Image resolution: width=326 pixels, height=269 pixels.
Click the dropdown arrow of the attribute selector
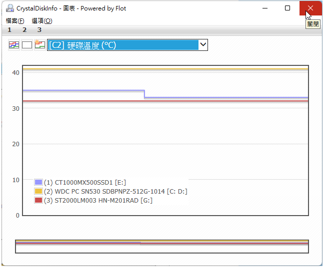click(203, 44)
